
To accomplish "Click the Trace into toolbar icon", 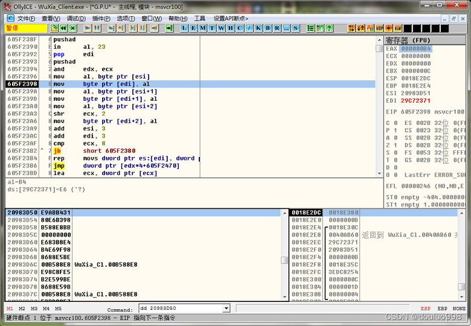I will tap(133, 28).
